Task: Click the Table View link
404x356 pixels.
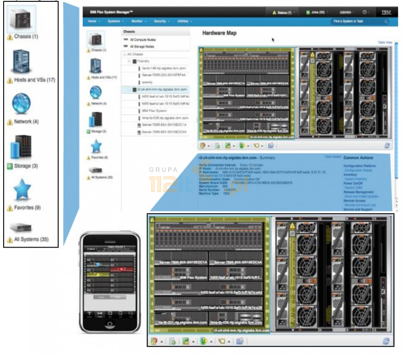Action: click(x=385, y=42)
